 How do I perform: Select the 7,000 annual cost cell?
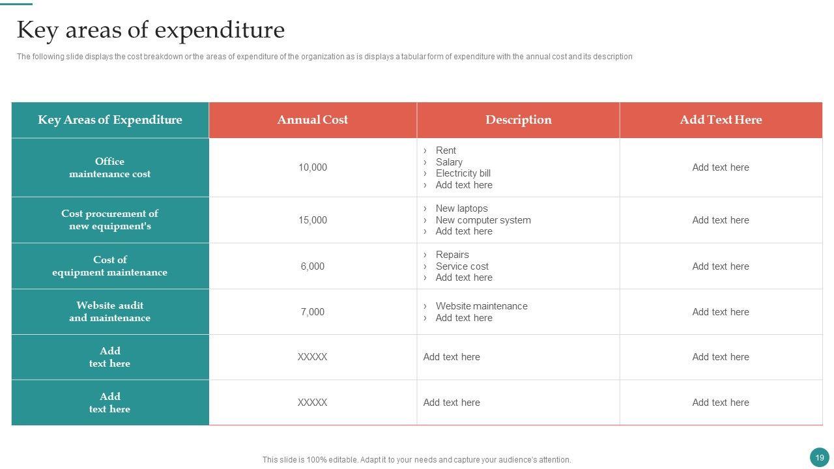(x=313, y=312)
